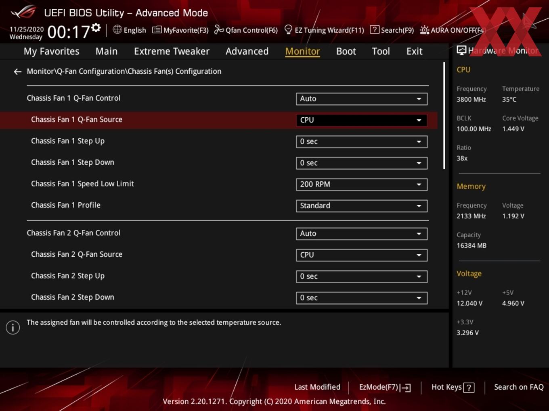Expand Chassis Fan 2 Q-Fan Source dropdown

click(x=362, y=255)
